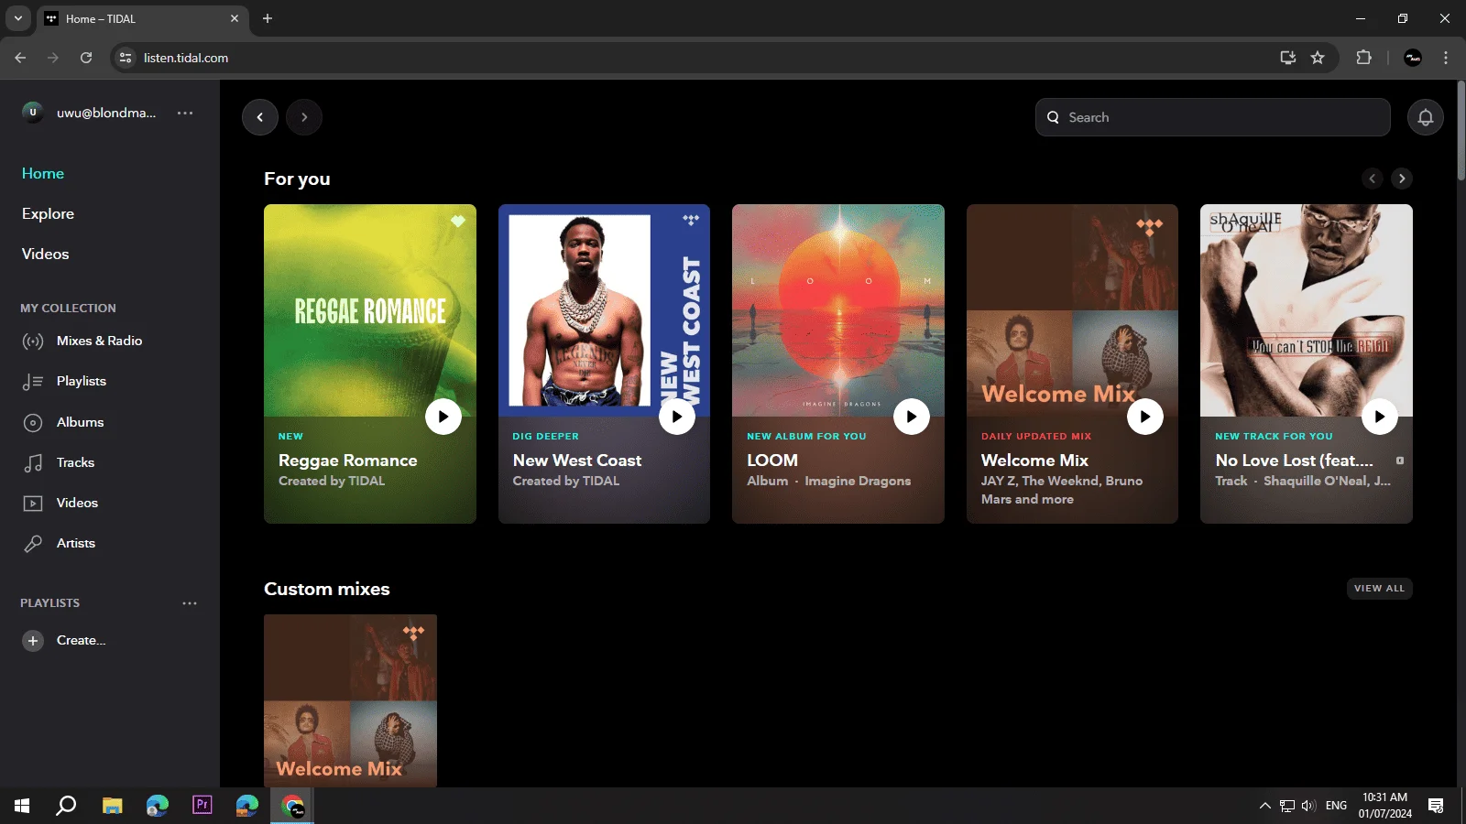Click the ENG language indicator
The image size is (1466, 824).
coord(1336,806)
